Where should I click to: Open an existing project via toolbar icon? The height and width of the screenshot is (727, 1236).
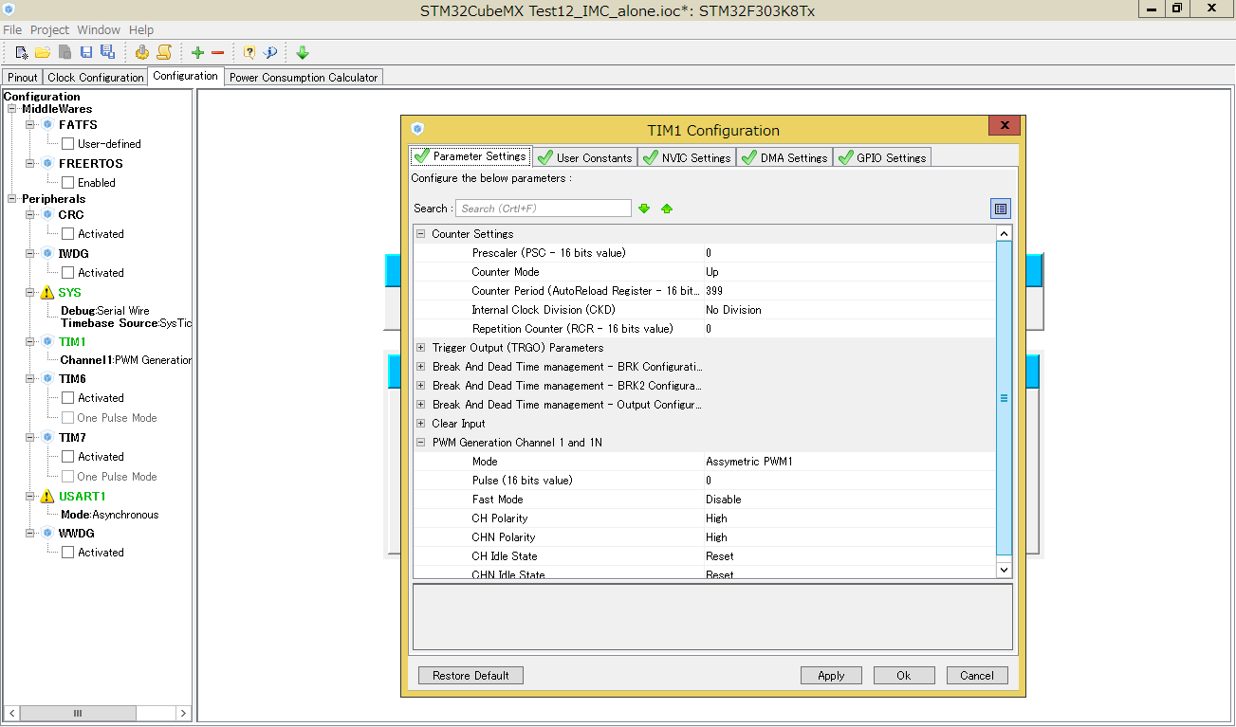pos(42,52)
